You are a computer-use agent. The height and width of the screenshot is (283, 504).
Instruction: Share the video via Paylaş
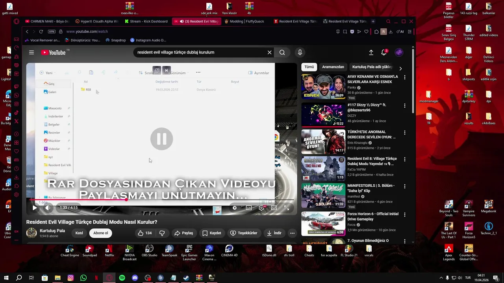pyautogui.click(x=184, y=233)
